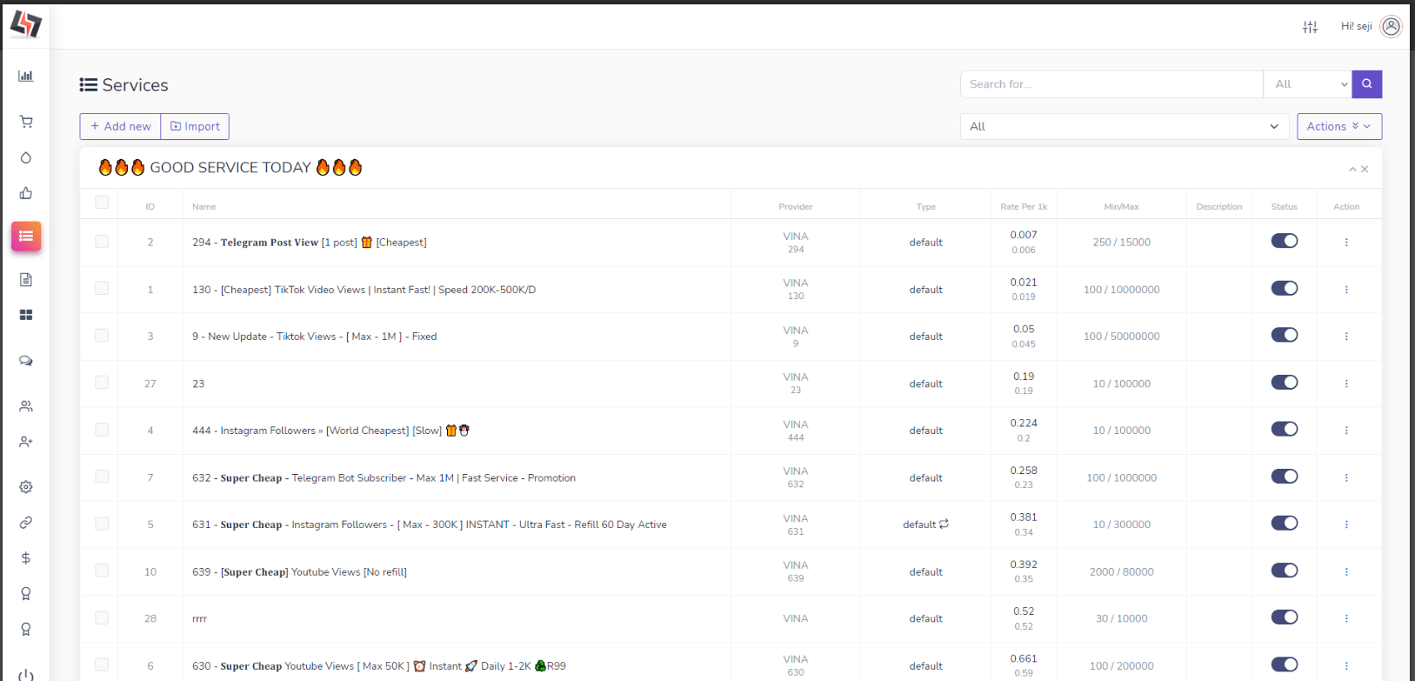Open the thumbs-up icon in sidebar
This screenshot has height=681, width=1415.
click(x=26, y=193)
